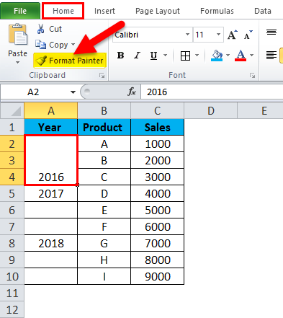
Task: Switch to the Page Layout tab
Action: [158, 11]
